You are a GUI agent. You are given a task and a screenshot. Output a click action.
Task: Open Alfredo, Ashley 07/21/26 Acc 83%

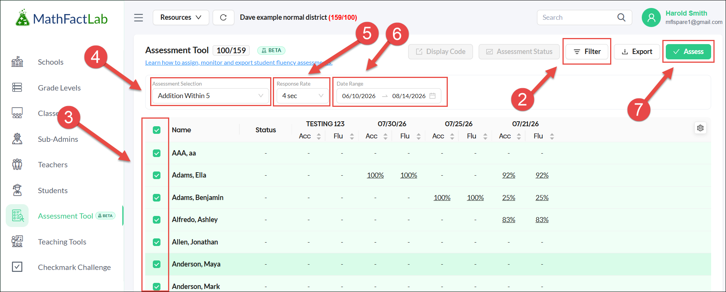coord(509,220)
